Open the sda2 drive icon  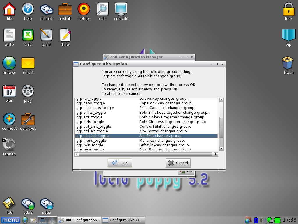click(28, 204)
